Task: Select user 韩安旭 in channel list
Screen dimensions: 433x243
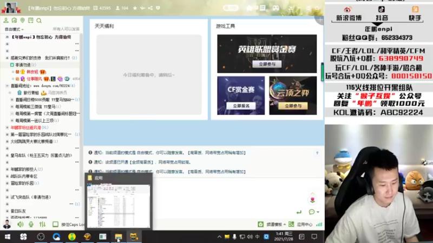Action: click(x=32, y=72)
